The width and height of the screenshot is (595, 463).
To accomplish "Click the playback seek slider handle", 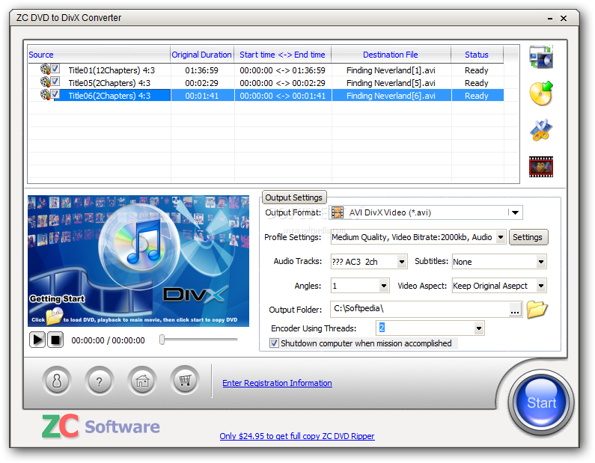I will 162,340.
